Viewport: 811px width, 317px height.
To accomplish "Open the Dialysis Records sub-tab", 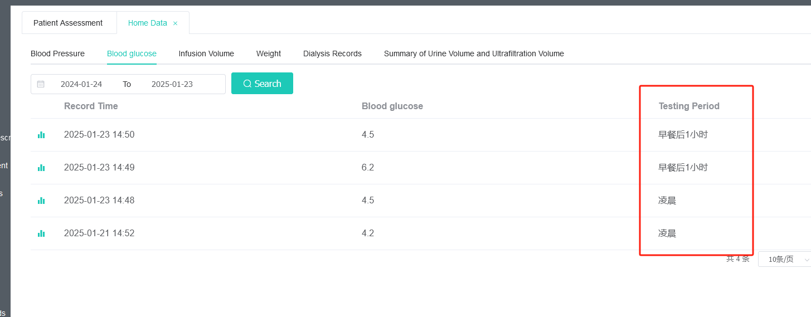I will (332, 53).
